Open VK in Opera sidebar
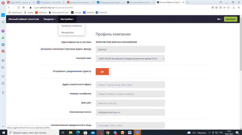The height and width of the screenshot is (135, 242). (3, 45)
